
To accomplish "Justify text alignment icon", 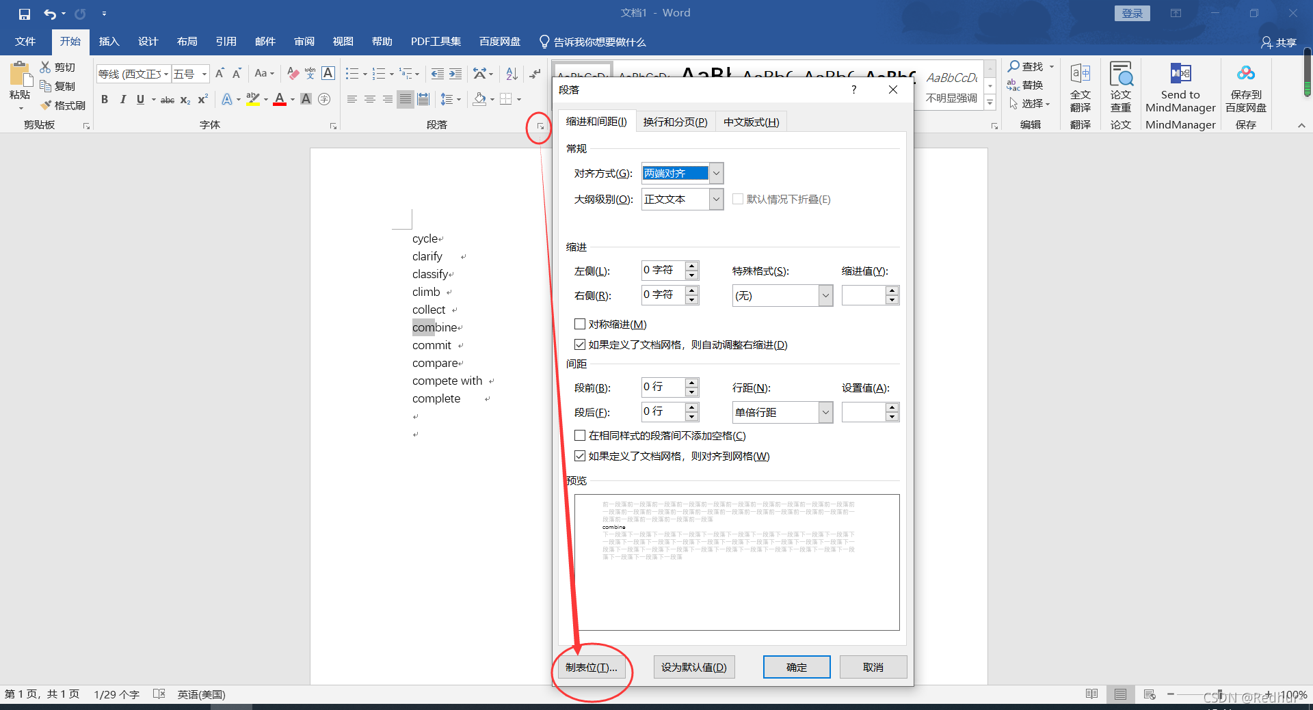I will pyautogui.click(x=406, y=100).
